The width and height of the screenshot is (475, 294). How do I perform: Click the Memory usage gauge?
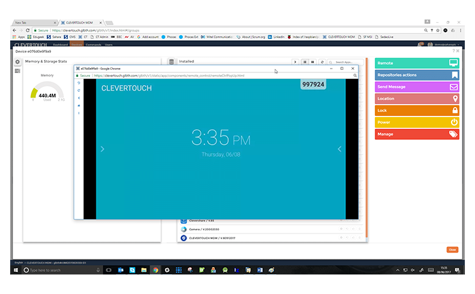click(47, 91)
